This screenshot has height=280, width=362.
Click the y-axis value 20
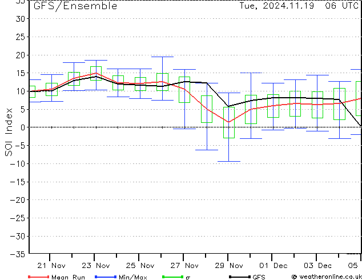[21, 55]
